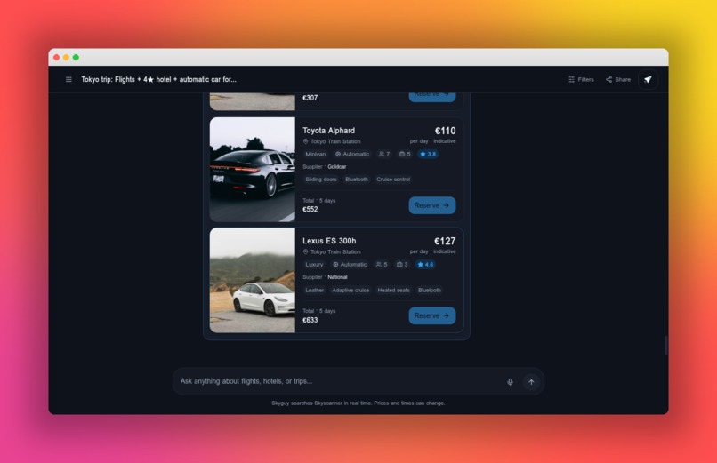The image size is (717, 463).
Task: Click the €110 per day price
Action: [445, 131]
